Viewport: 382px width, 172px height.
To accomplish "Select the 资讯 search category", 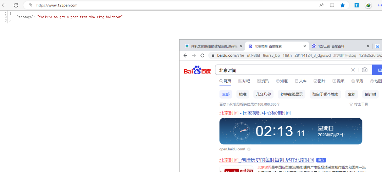I will pyautogui.click(x=263, y=81).
